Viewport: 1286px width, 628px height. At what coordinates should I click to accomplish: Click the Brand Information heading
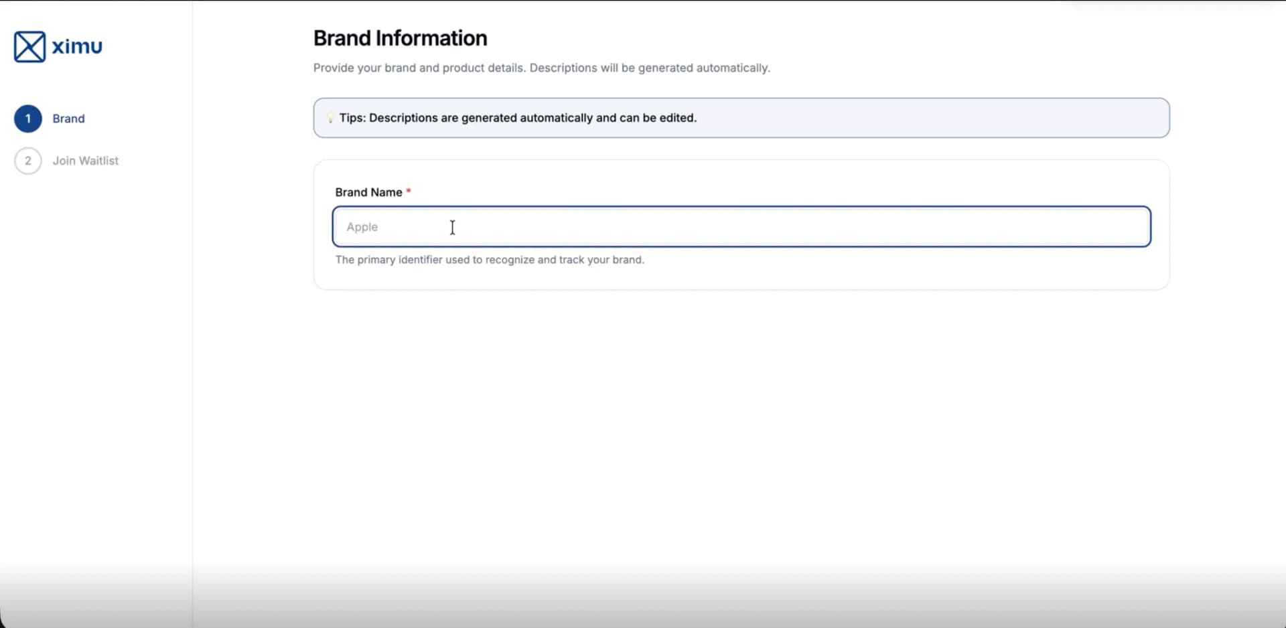click(400, 38)
